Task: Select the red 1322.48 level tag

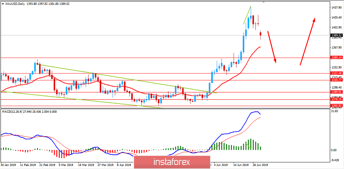Action: pos(337,73)
